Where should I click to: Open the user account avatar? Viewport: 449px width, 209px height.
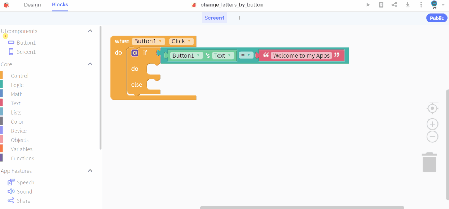[434, 5]
